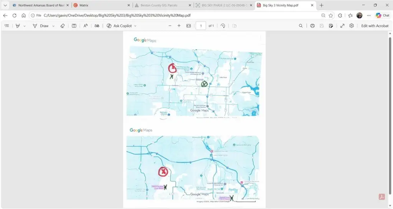The width and height of the screenshot is (393, 209).
Task: Click the Translate icon
Action: tap(97, 26)
